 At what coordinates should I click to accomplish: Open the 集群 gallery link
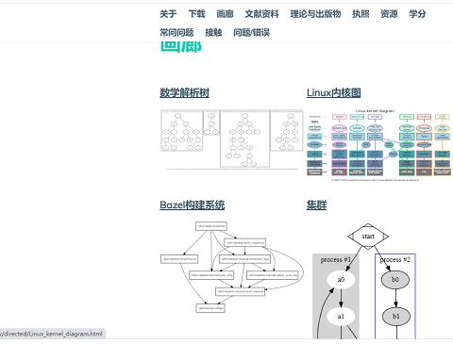tap(316, 205)
